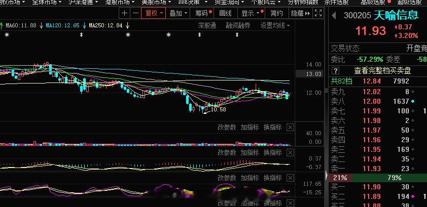Open the 沪深港通 menu
Viewport: 427px width, 207px height.
tap(83, 2)
